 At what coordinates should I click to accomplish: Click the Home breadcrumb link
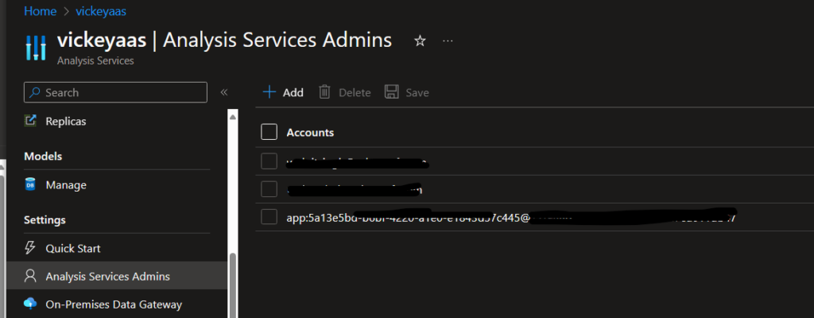(x=40, y=11)
